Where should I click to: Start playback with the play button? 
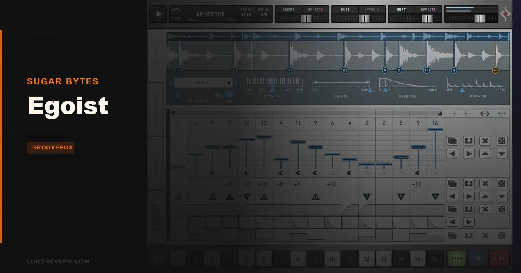158,14
